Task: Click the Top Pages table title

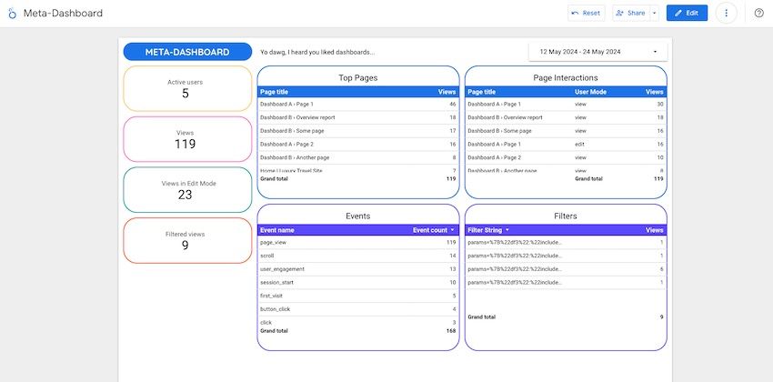Action: [358, 78]
